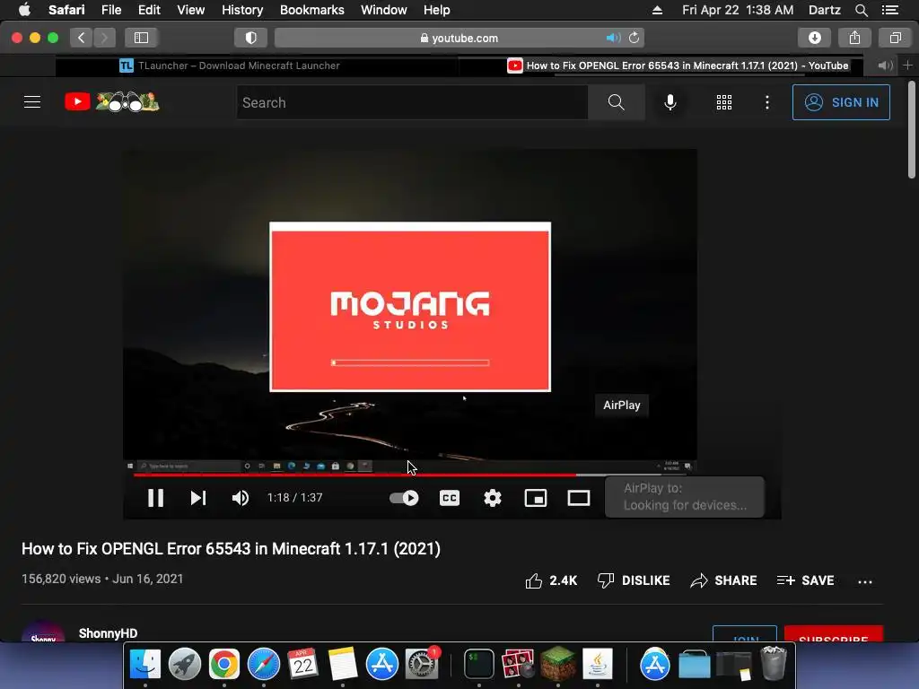Viewport: 919px width, 689px height.
Task: Open Safari privacy report shield
Action: tap(251, 38)
